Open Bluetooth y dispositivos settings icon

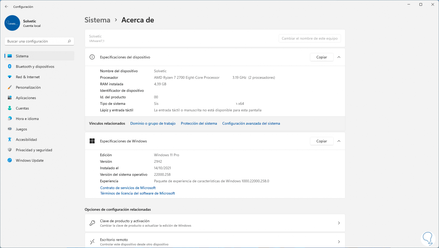pyautogui.click(x=10, y=67)
